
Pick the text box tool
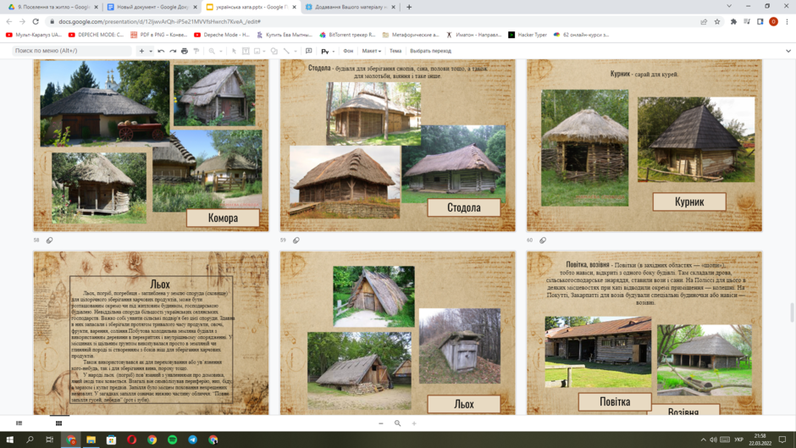click(x=246, y=51)
